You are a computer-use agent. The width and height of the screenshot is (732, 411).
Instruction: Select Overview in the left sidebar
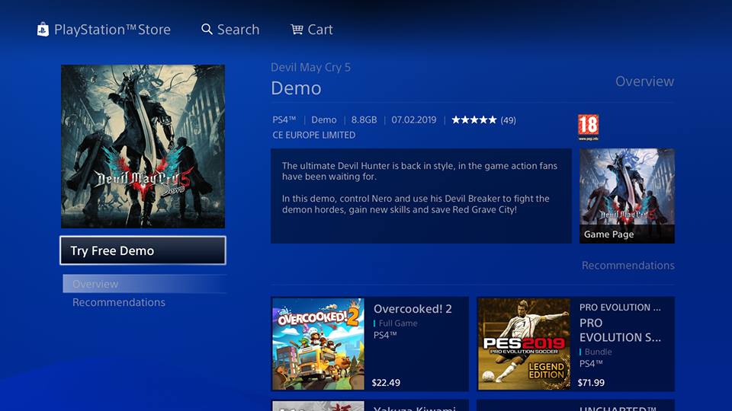point(145,284)
